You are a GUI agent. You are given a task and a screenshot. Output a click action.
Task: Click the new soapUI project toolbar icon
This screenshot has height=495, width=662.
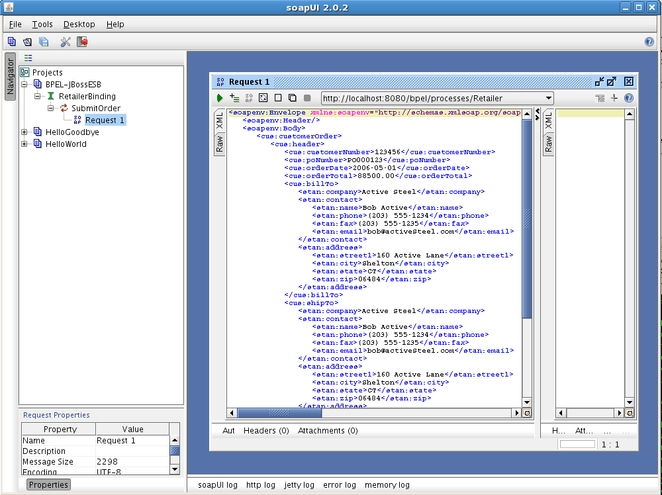coord(12,42)
